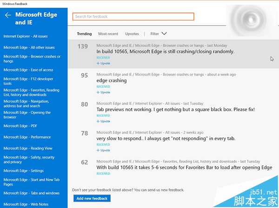Open the Upvotes tab
The image size is (279, 208).
pos(132,34)
